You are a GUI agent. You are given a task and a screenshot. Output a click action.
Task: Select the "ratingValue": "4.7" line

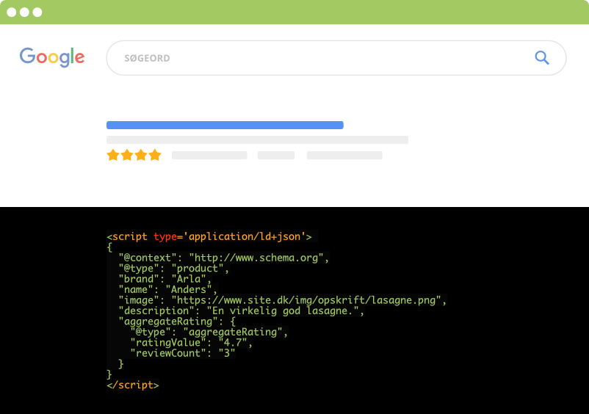(192, 342)
